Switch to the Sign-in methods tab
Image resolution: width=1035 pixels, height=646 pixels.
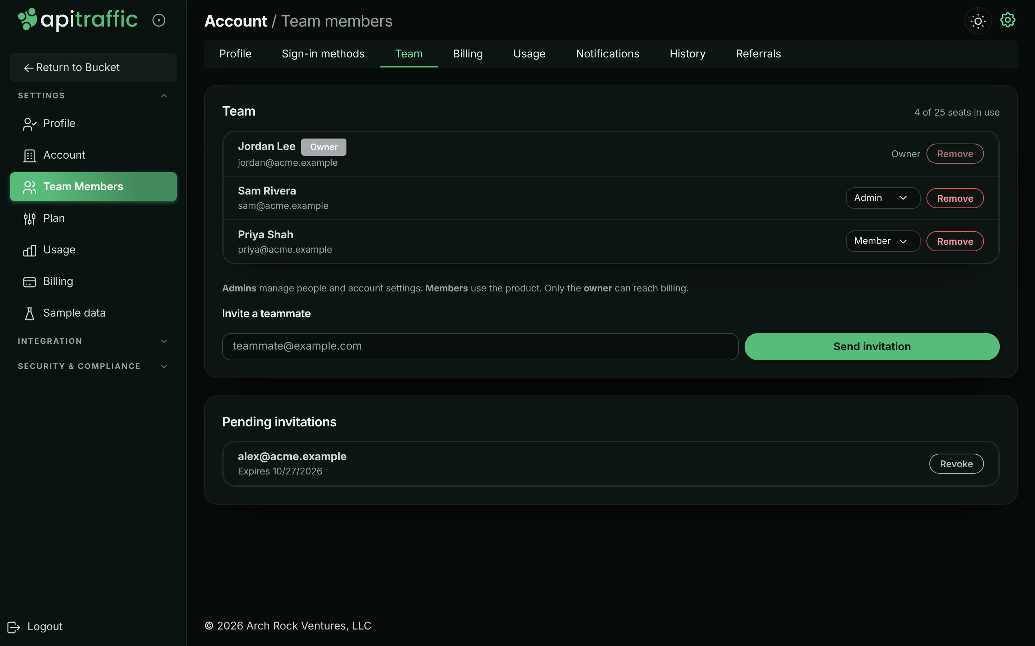(323, 54)
